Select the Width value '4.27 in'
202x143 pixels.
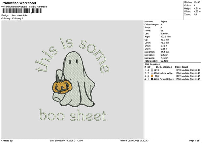point(197,11)
